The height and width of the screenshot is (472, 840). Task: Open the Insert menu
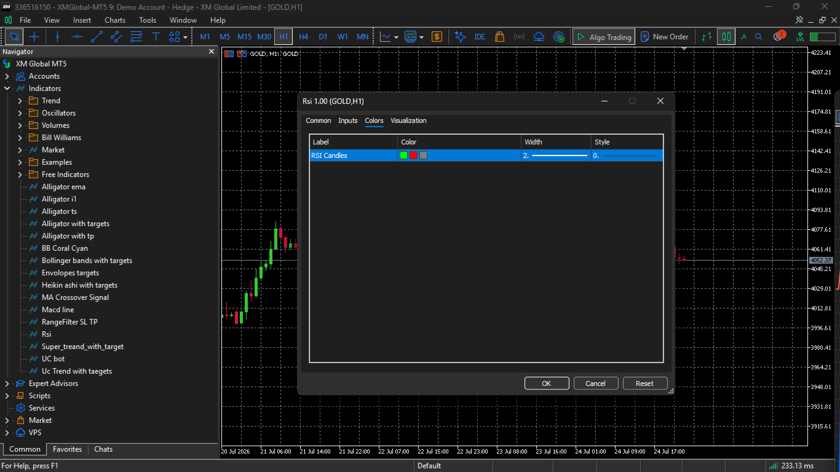click(82, 20)
